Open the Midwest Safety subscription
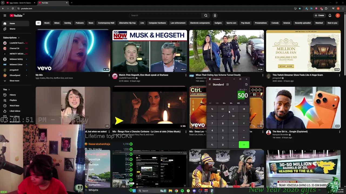Screen dimensions: 346x194 pos(16,59)
